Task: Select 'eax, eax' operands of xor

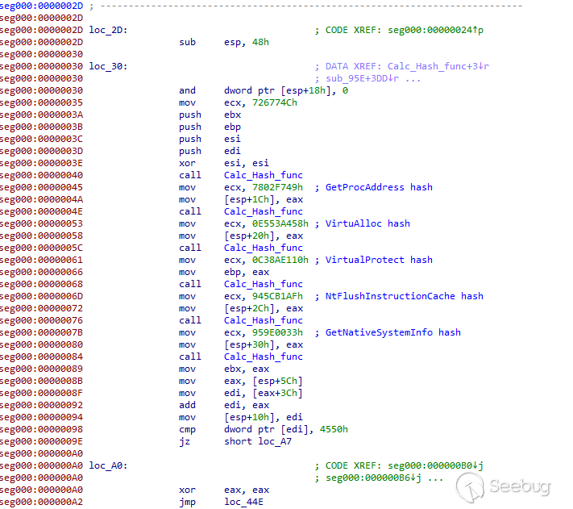Action: coord(247,490)
